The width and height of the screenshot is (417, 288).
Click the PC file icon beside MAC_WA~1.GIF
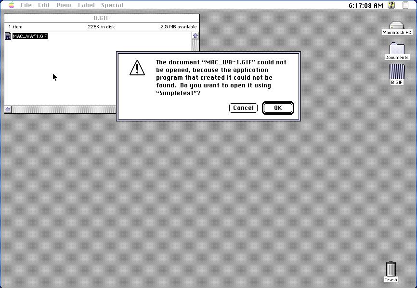pos(8,36)
